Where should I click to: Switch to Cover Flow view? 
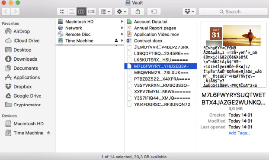tap(91, 12)
